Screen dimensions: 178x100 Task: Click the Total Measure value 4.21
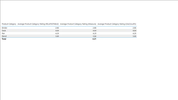[x=94, y=39]
